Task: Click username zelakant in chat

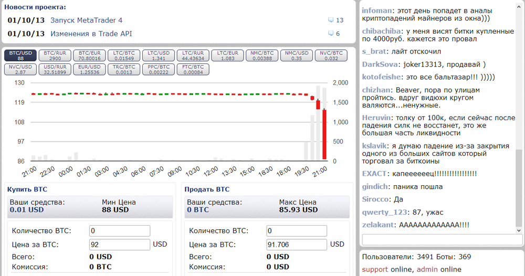Action: (x=377, y=225)
